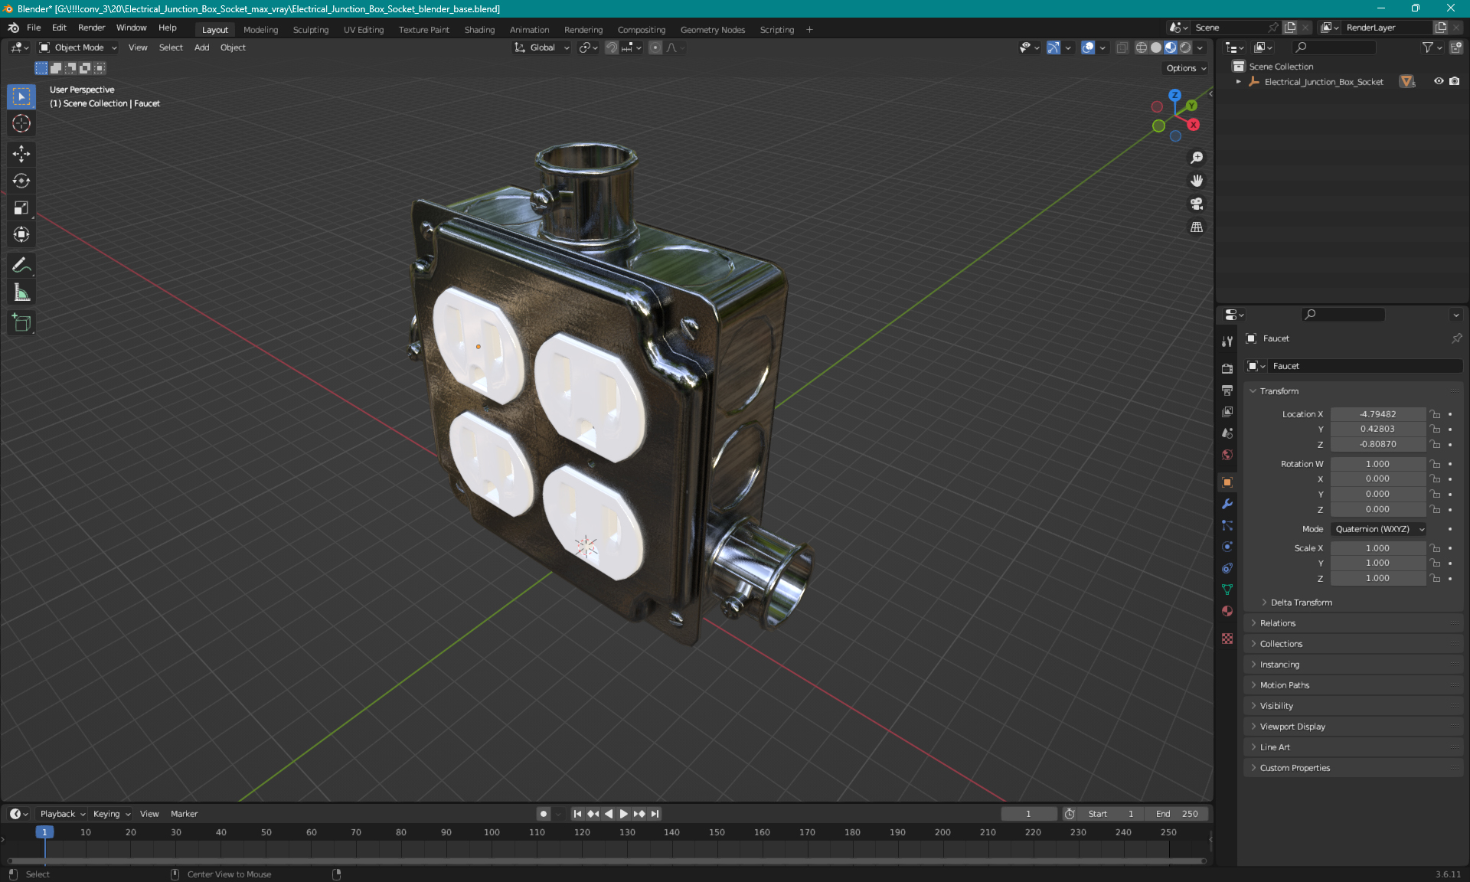
Task: Click timeline View menu
Action: [x=149, y=814]
